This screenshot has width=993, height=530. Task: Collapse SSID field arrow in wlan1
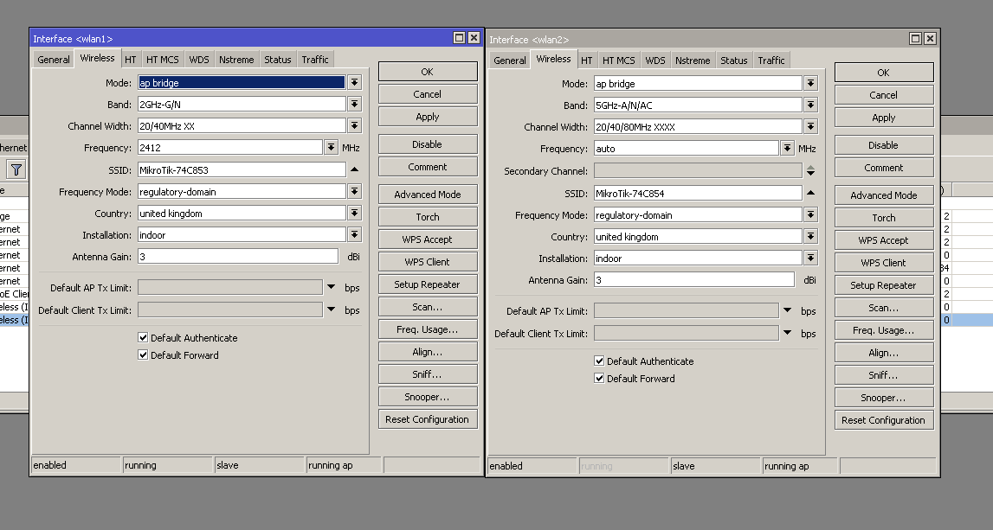point(354,169)
